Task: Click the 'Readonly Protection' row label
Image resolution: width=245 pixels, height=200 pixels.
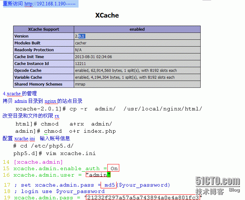Action: [34, 50]
